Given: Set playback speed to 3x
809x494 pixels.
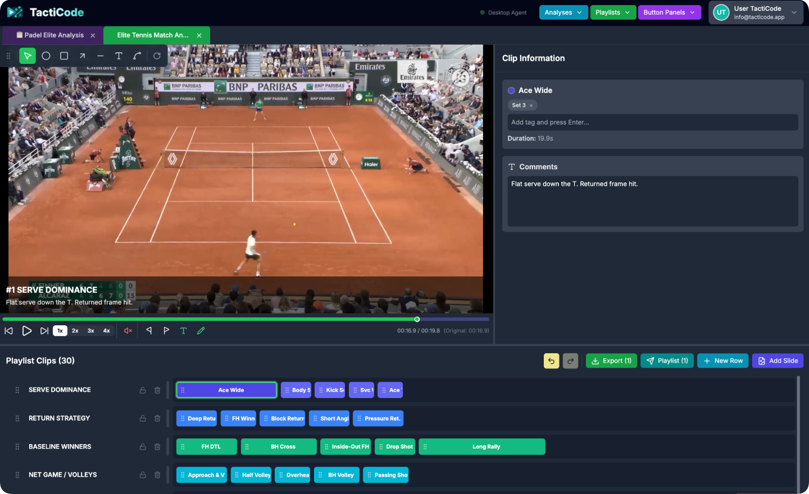Looking at the screenshot, I should click(x=91, y=331).
